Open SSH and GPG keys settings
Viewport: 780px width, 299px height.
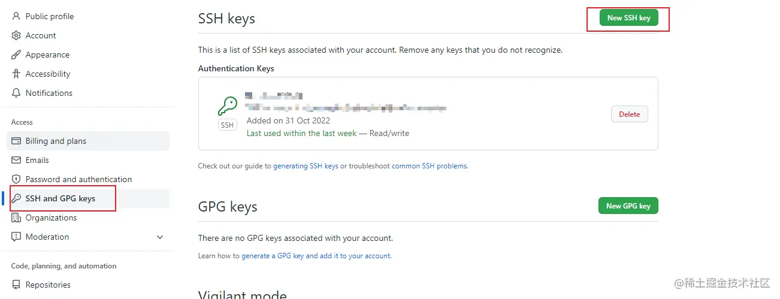(x=60, y=198)
